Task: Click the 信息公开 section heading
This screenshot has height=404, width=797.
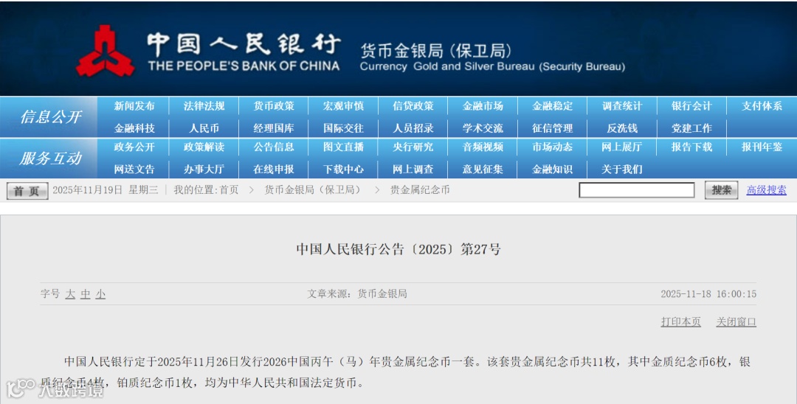Action: point(50,117)
